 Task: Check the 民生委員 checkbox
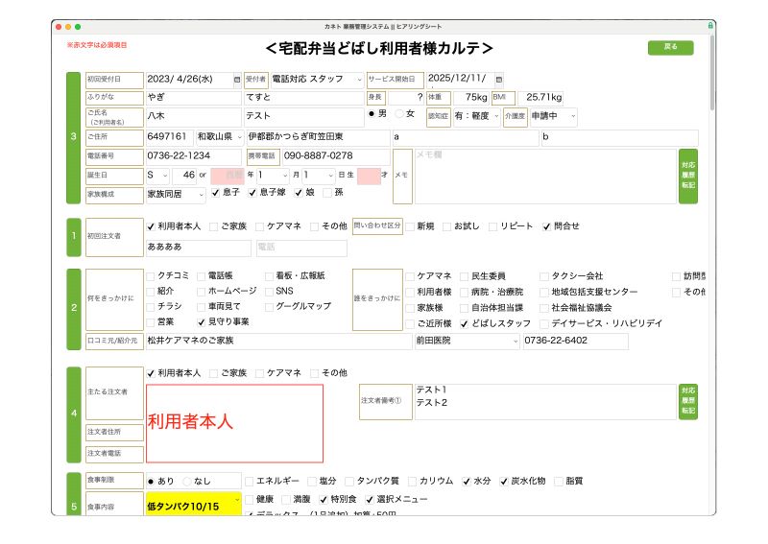tap(465, 276)
